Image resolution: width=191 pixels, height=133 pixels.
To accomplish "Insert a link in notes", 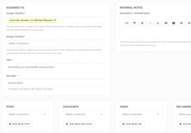I will tap(181, 23).
